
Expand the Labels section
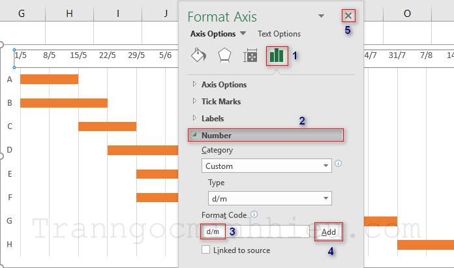[212, 119]
